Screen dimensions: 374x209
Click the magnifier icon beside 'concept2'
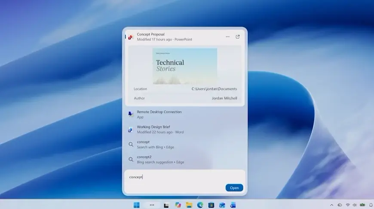click(x=131, y=159)
